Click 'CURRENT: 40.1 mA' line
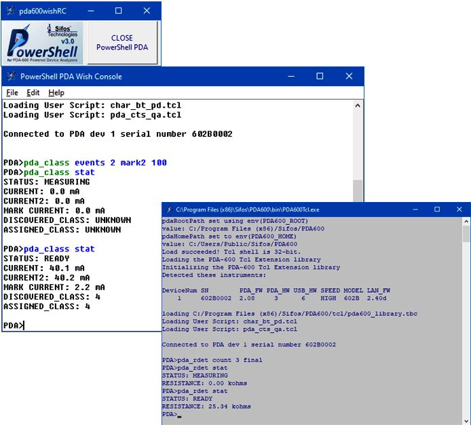Screen dimensions: 471x425 (x=44, y=268)
